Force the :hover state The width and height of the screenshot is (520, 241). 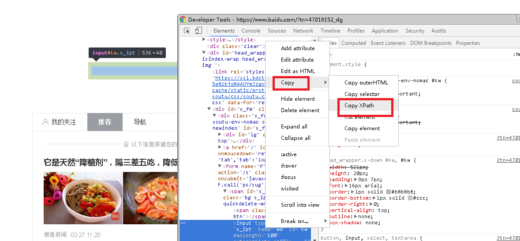(297, 166)
